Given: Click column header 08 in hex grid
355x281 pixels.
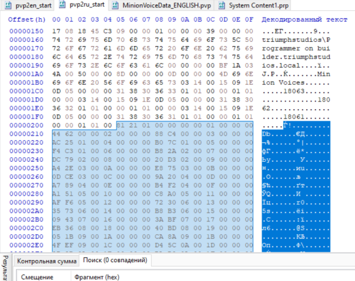Looking at the screenshot, I should (159, 20).
